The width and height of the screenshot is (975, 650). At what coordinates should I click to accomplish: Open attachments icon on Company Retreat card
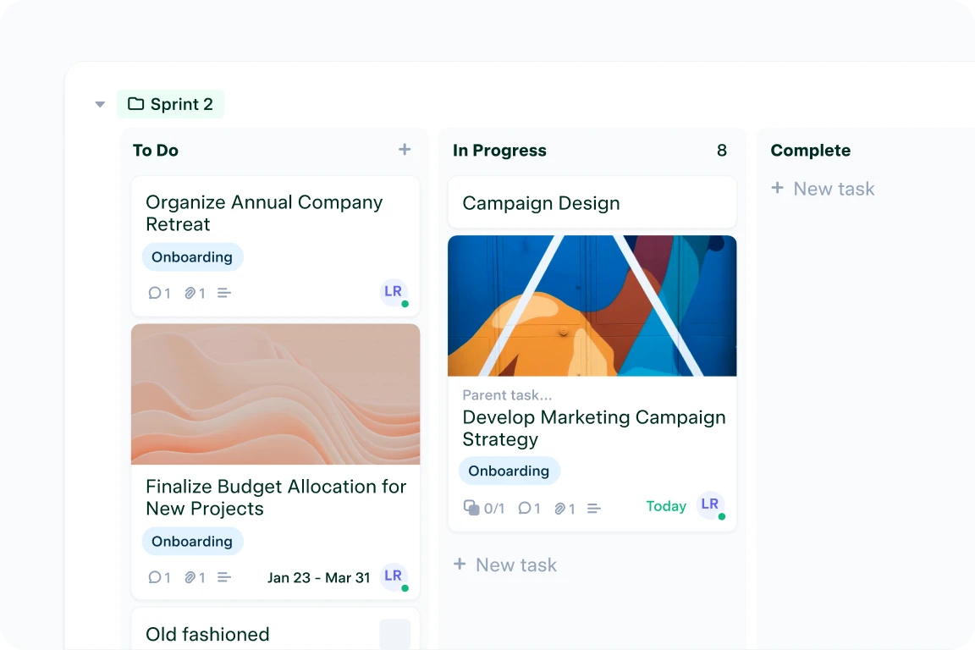[x=195, y=293]
